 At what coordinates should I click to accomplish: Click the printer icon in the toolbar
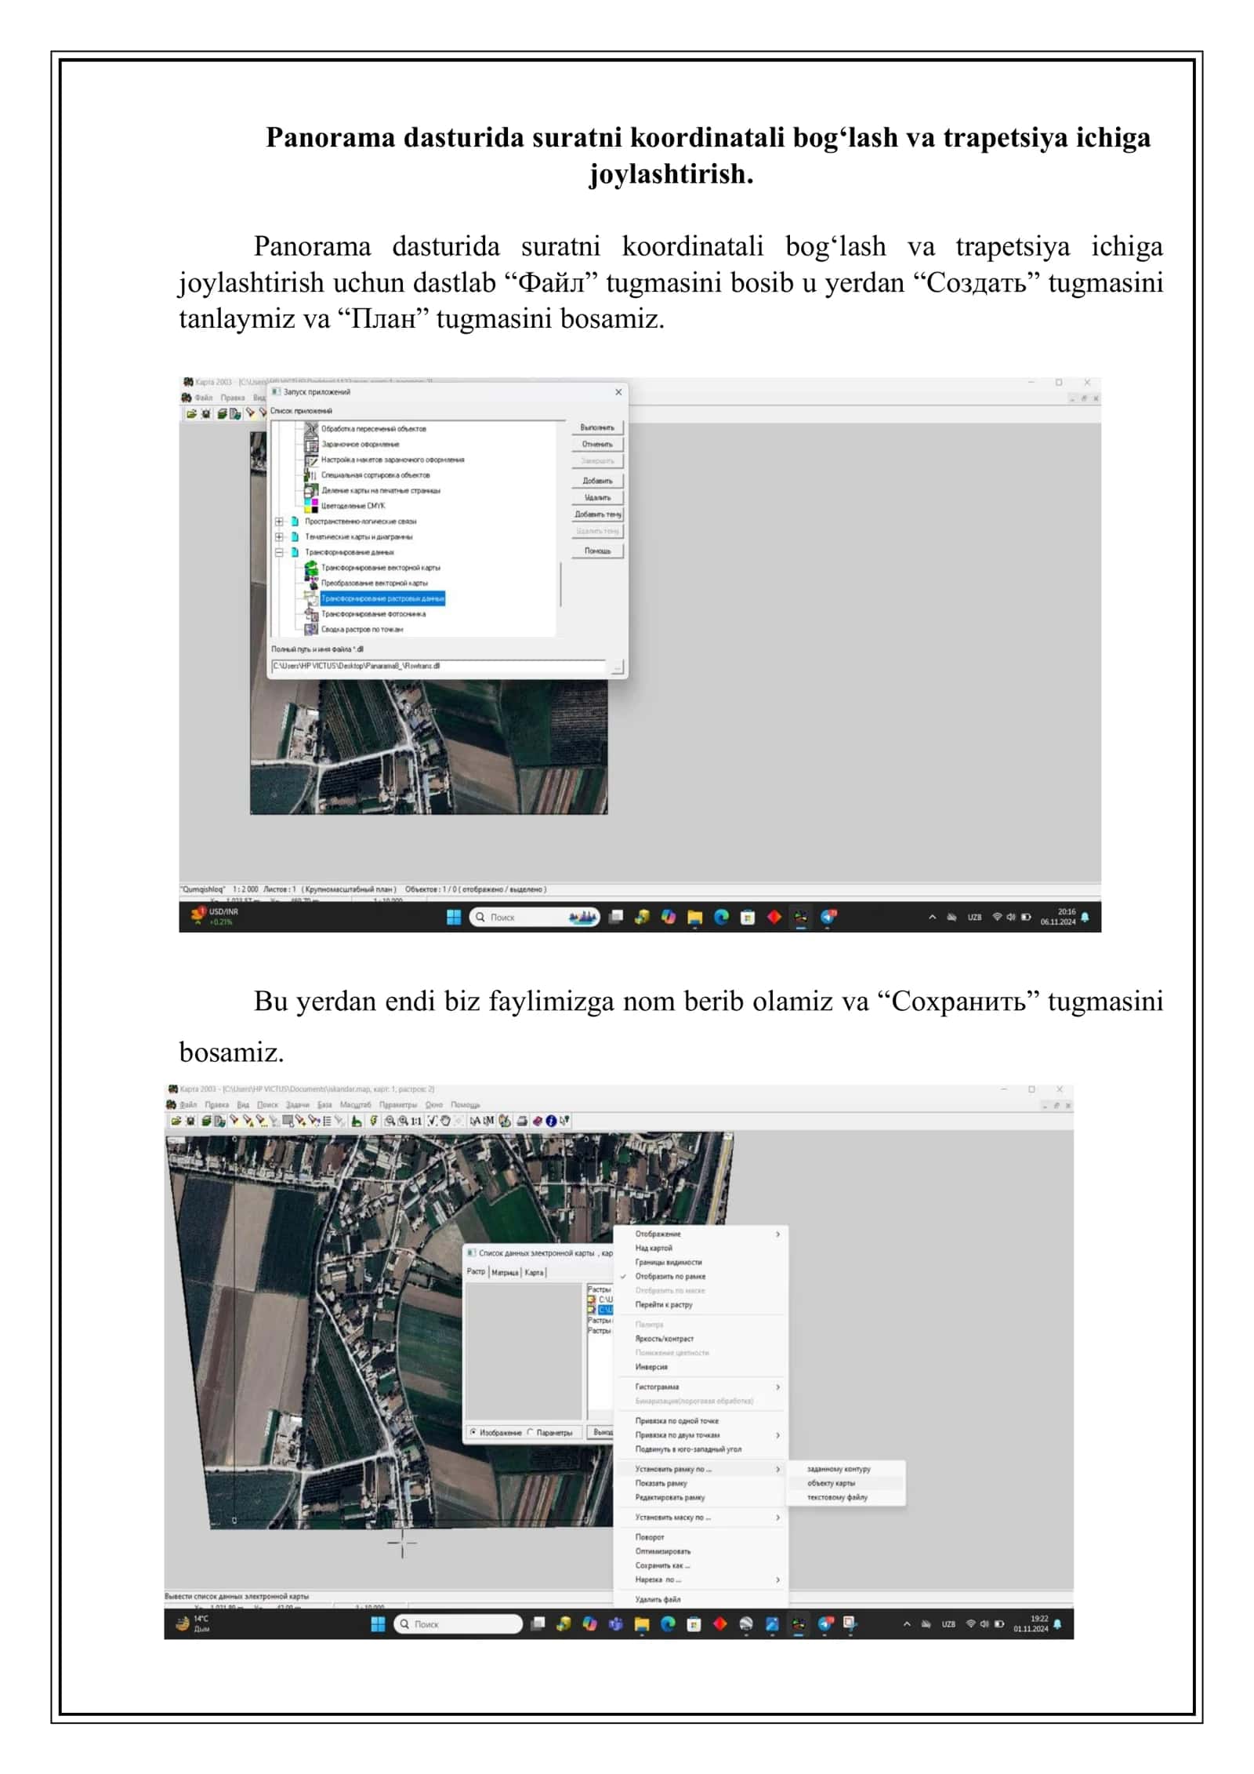coord(522,1121)
